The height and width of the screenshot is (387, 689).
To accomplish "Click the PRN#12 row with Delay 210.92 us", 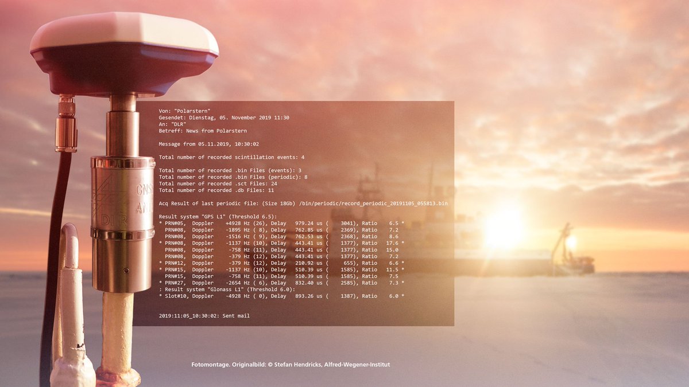I will pos(281,263).
